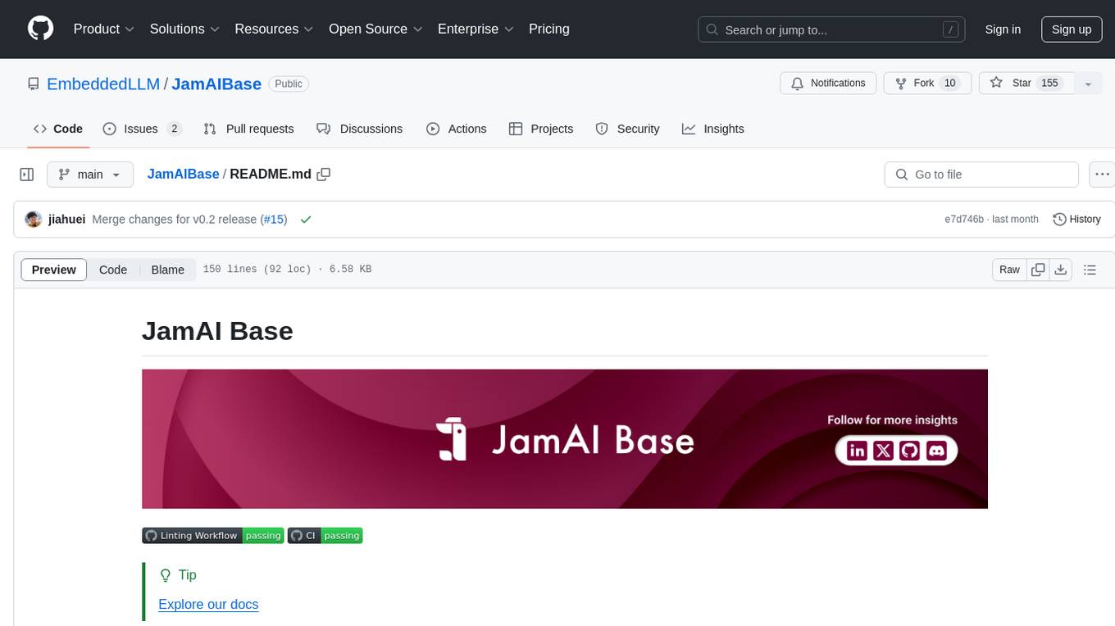Open the Insights tab
The height and width of the screenshot is (626, 1115).
click(x=713, y=129)
